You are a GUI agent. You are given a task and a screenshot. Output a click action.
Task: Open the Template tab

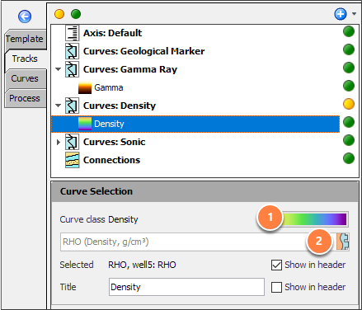[25, 39]
